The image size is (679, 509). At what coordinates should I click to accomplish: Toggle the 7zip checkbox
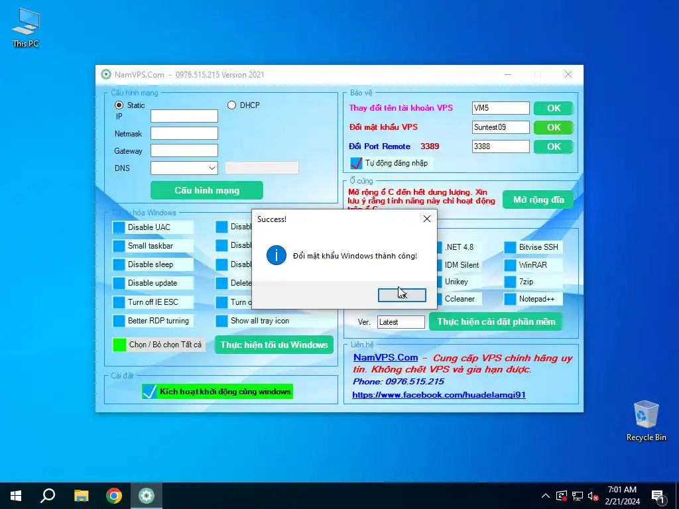click(x=510, y=282)
